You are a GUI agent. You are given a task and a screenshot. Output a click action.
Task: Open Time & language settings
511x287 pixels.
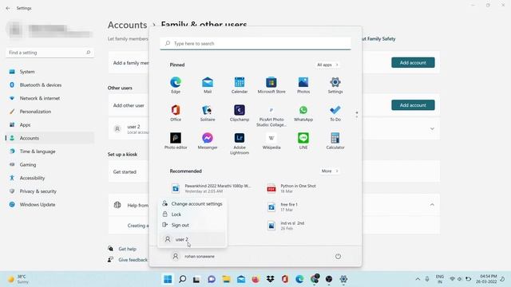click(x=50, y=151)
